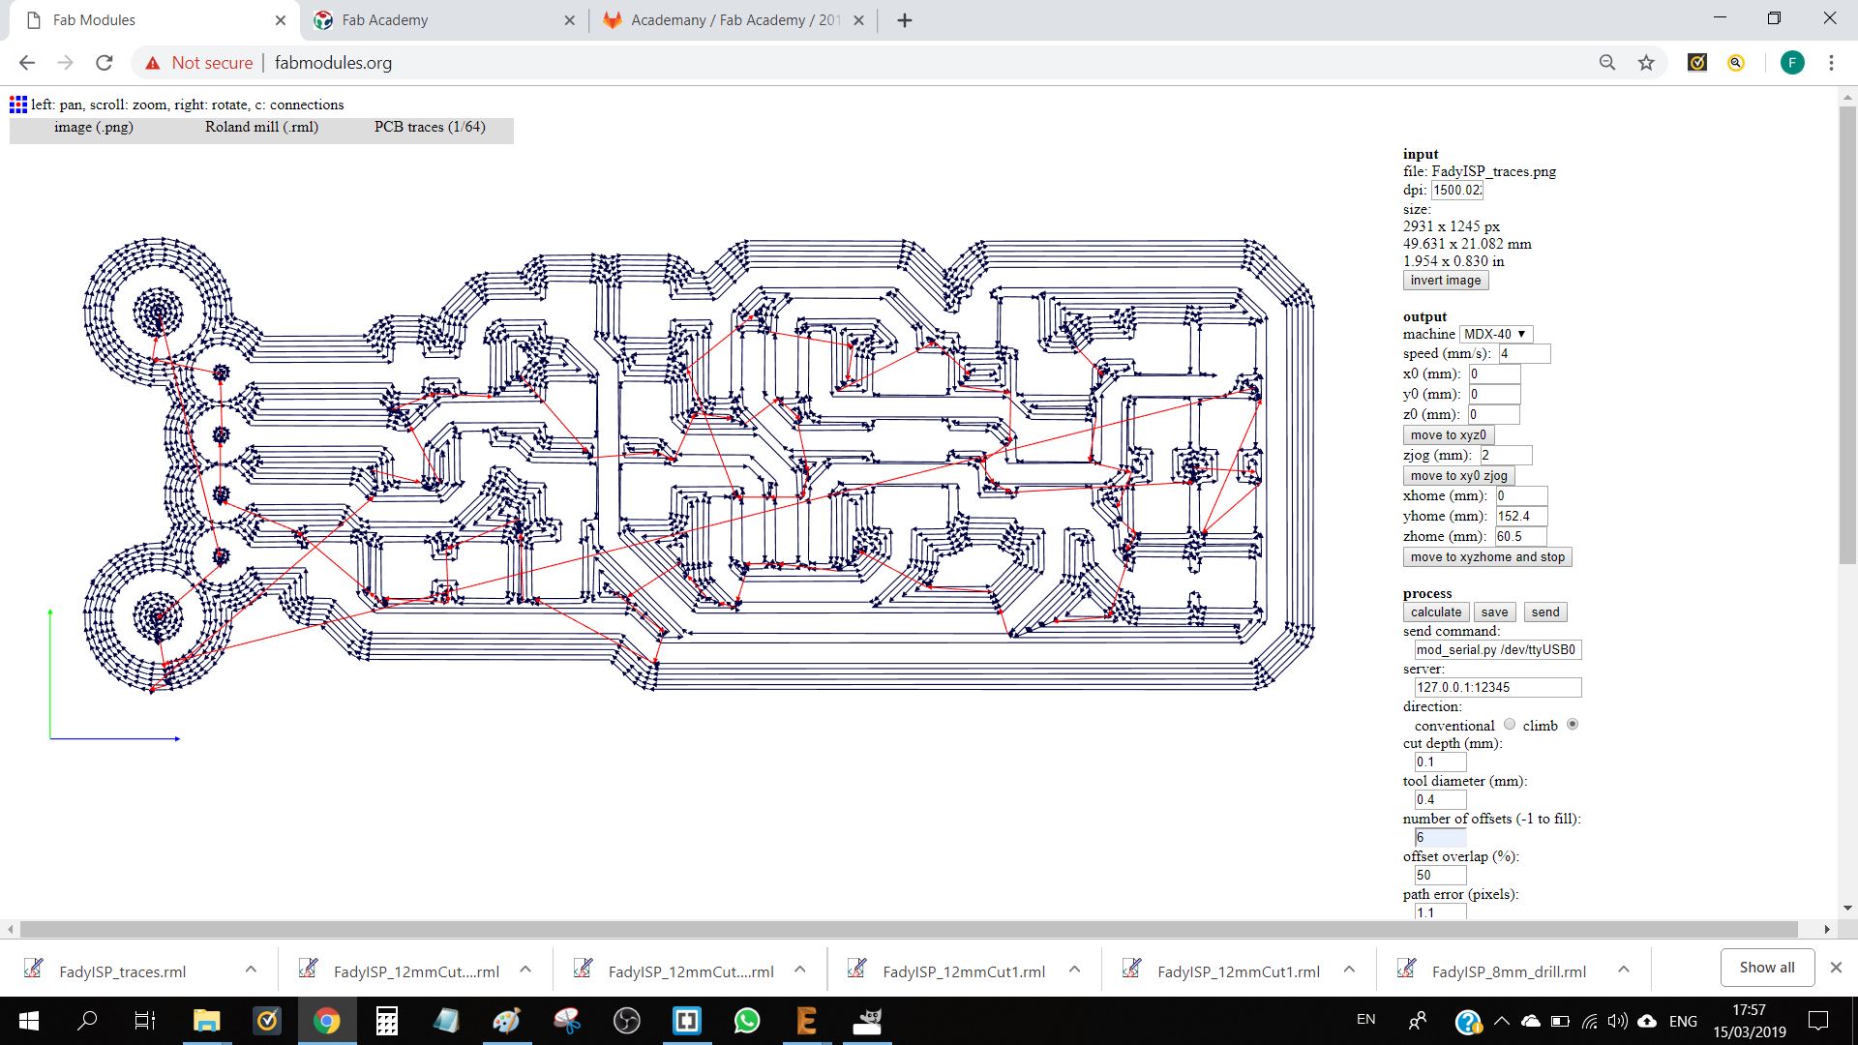Open GIMP from the taskbar
This screenshot has width=1858, height=1045.
(x=867, y=1021)
